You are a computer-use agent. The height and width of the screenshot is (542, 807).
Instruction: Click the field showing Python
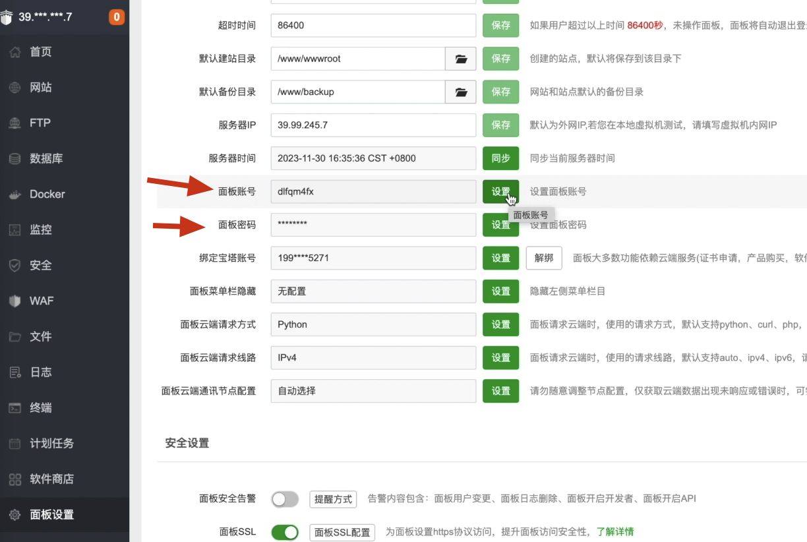point(373,324)
